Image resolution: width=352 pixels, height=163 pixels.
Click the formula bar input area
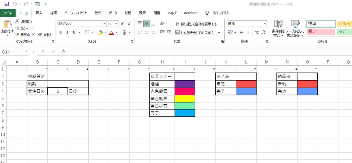pyautogui.click(x=211, y=51)
